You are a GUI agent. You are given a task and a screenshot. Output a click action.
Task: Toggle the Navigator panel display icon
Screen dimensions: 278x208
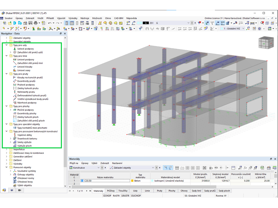(67, 23)
